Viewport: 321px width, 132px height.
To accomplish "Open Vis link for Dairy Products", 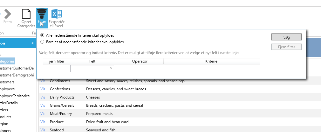I will click(43, 97).
